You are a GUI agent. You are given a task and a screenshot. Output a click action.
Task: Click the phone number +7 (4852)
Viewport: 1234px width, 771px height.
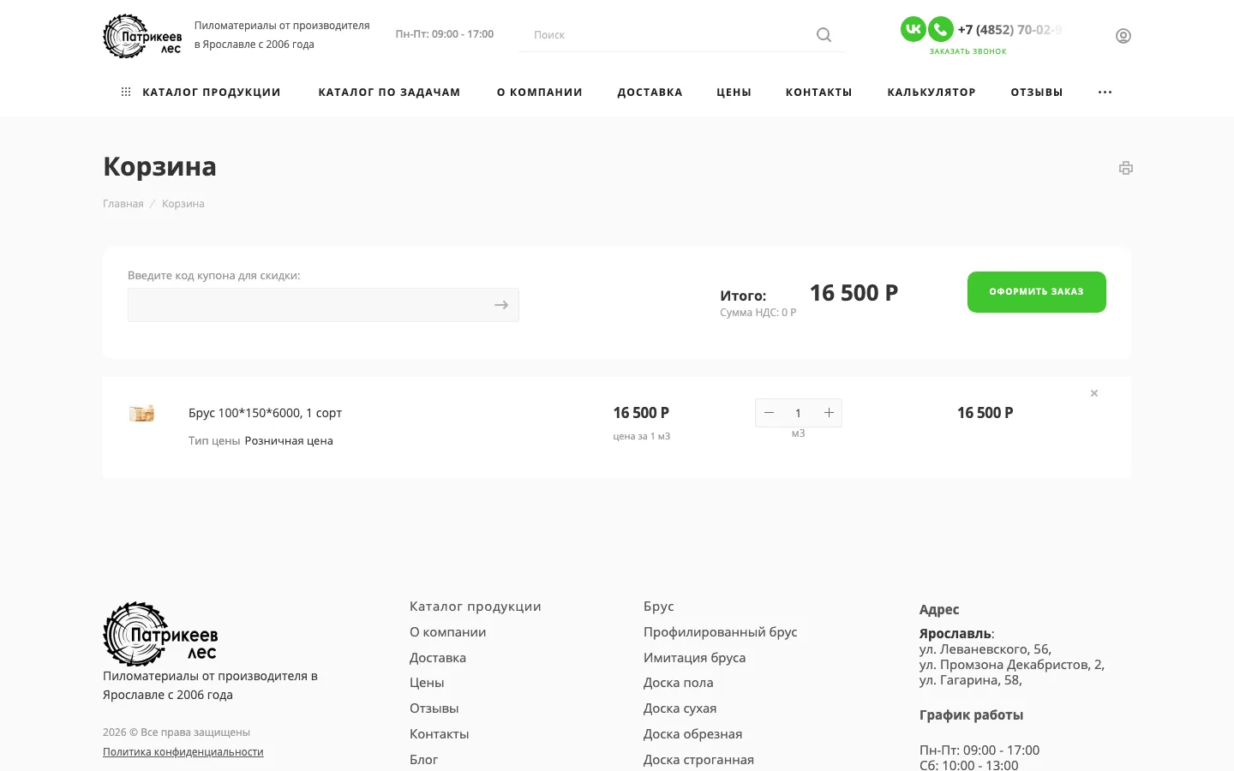[x=1009, y=30]
